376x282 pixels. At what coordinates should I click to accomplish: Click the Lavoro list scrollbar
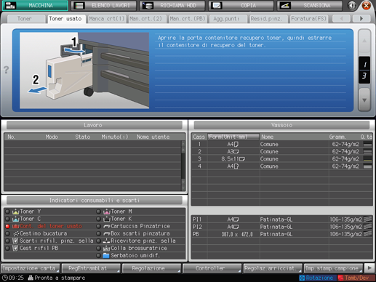[x=183, y=166]
